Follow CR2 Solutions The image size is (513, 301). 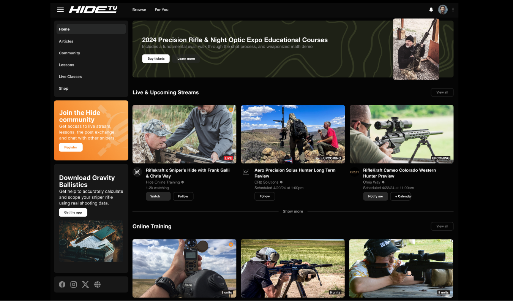[x=265, y=196]
